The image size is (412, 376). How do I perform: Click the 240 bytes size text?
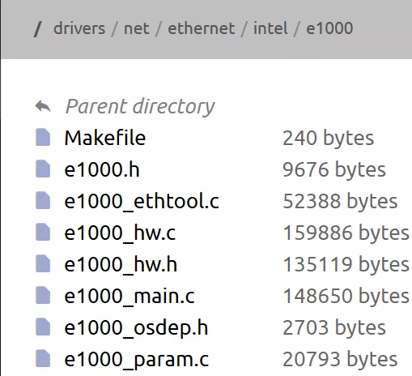point(329,138)
